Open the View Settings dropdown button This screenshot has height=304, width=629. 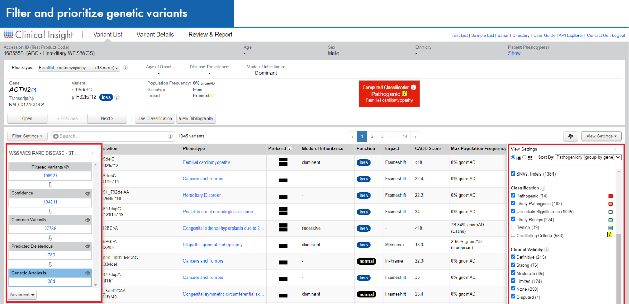tap(602, 136)
